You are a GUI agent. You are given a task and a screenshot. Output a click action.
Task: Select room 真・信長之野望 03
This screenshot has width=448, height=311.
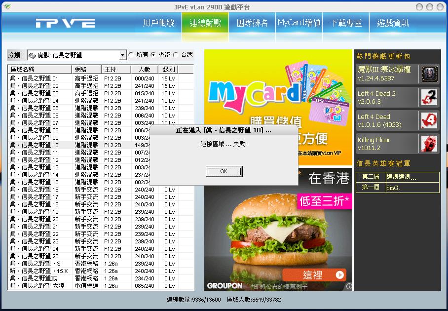[101, 93]
